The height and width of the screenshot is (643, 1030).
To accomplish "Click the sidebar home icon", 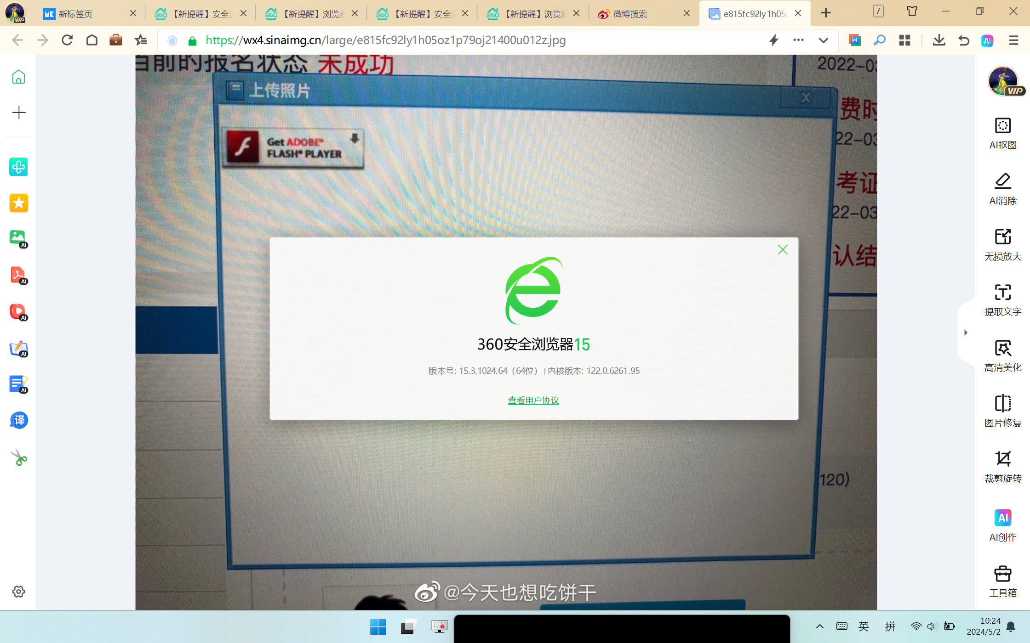I will (x=18, y=77).
